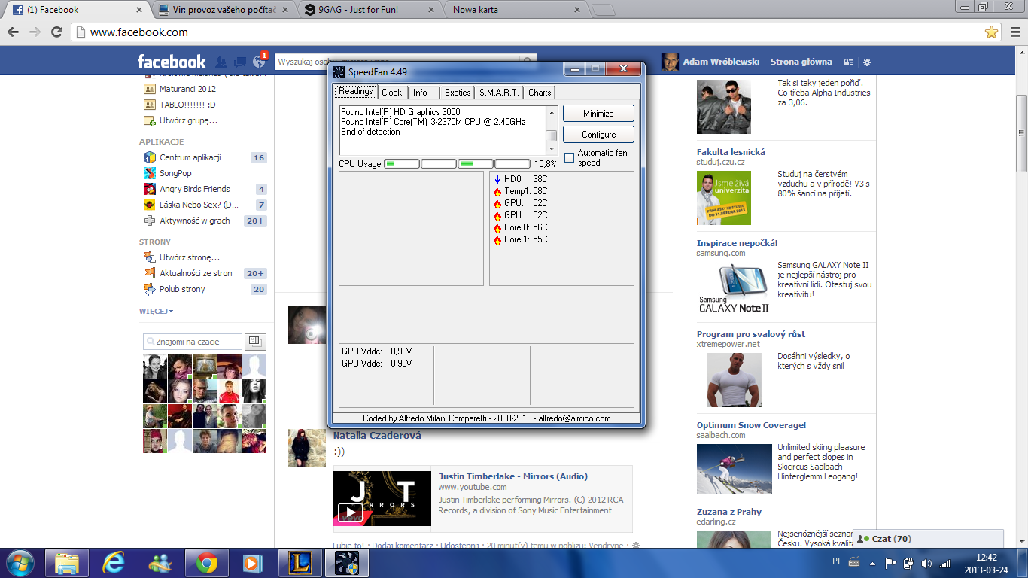
Task: Select the Readings tab in SpeedFan
Action: tap(356, 91)
